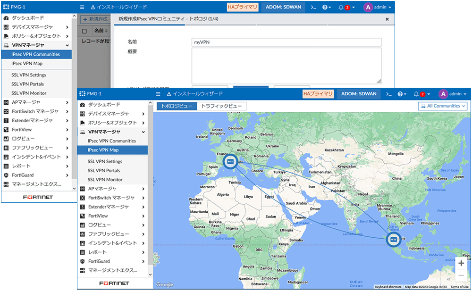472x291 pixels.
Task: Select IPsec VPN Communities in front sidebar
Action: coord(113,141)
